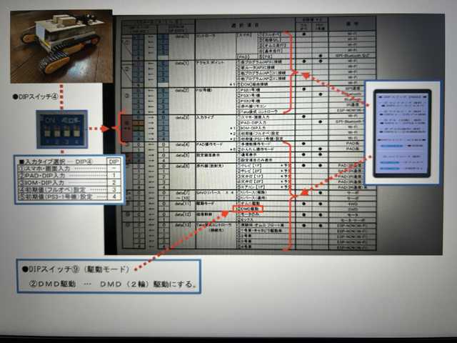Click the red highlighted DMD駆動 cell
Image resolution: width=457 pixels, height=343 pixels.
click(248, 209)
